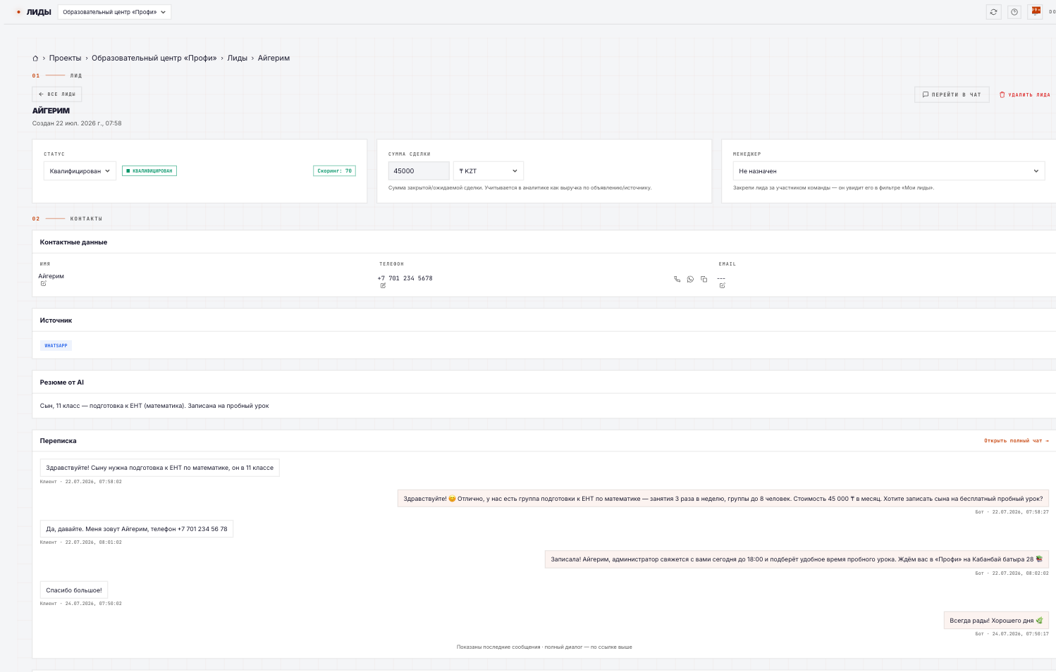Click the creation date 'Создан 22 июл. 2026'
This screenshot has width=1056, height=672.
pos(77,123)
